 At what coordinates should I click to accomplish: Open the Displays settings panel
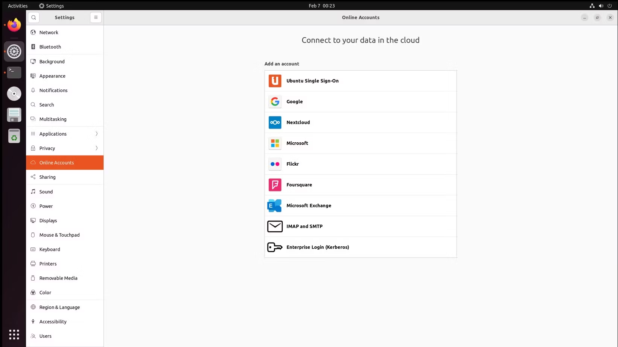pos(65,220)
